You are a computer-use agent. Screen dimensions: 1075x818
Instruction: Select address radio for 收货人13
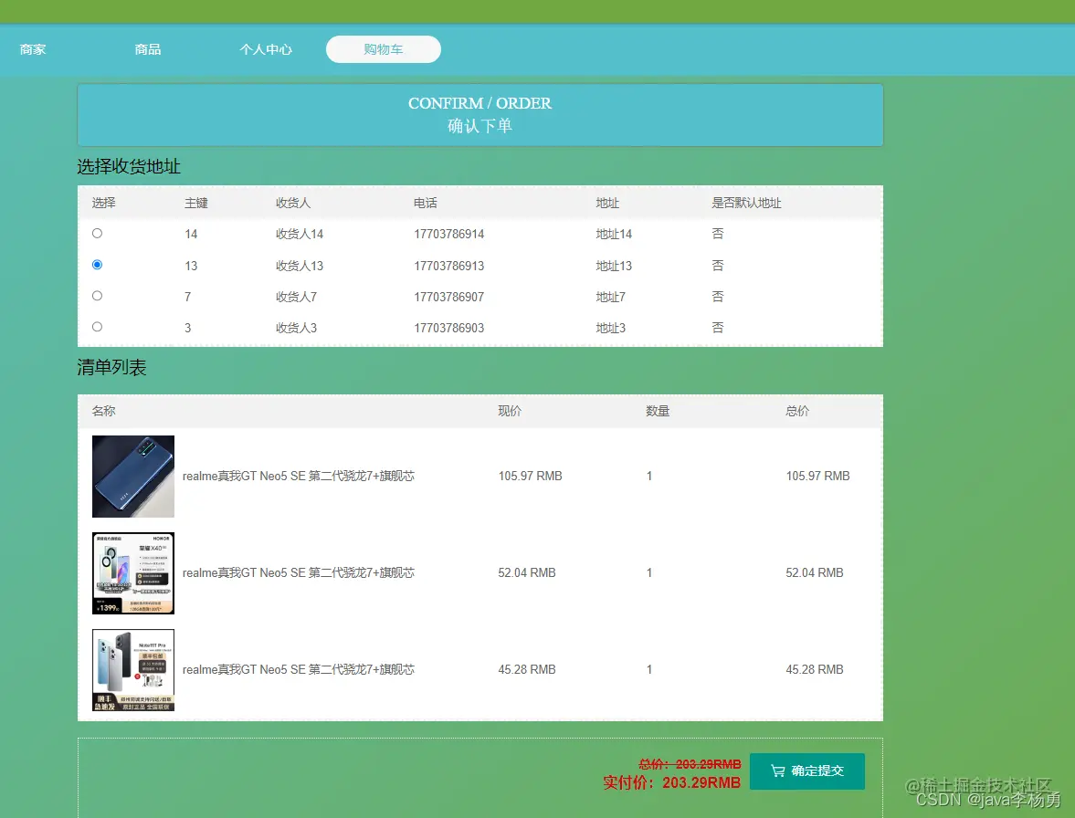point(98,265)
